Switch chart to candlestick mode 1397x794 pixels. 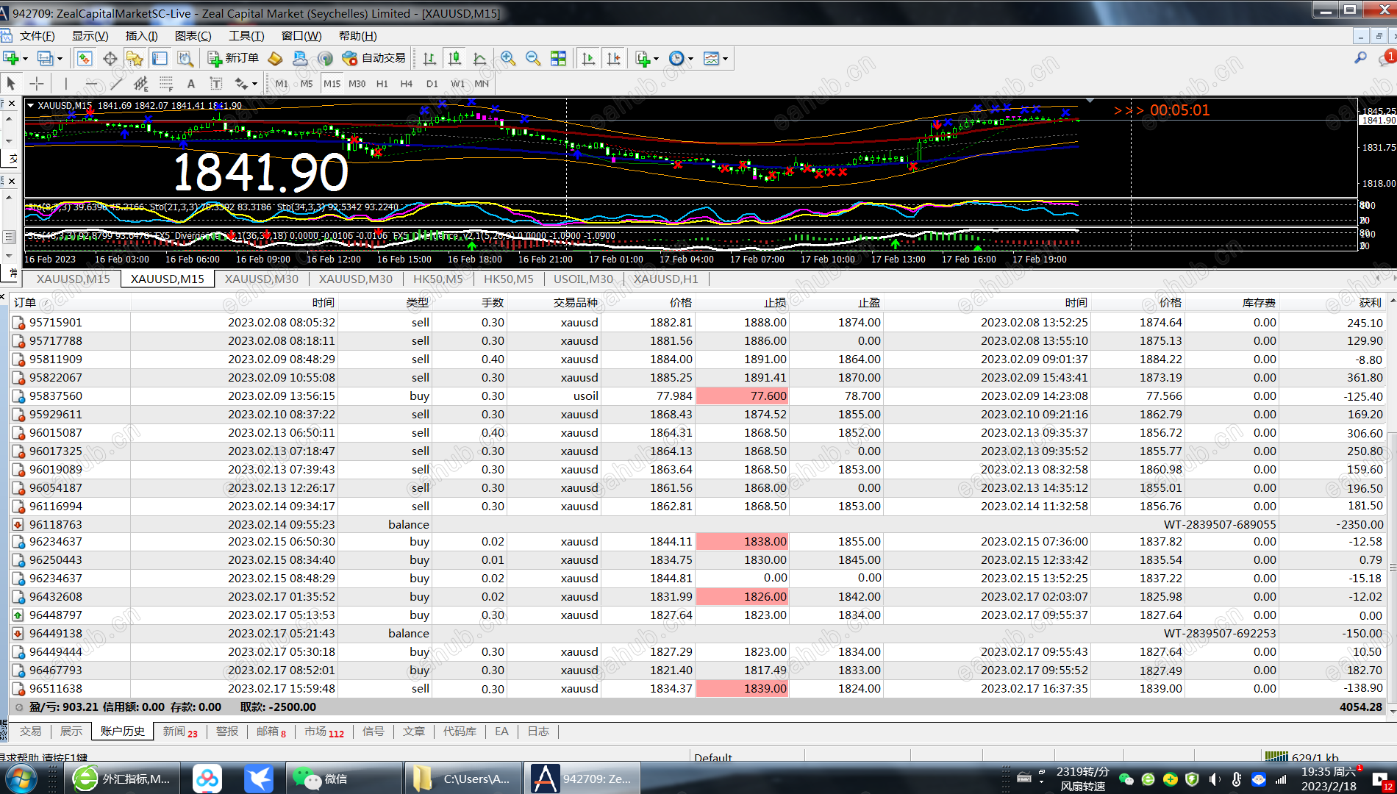tap(455, 58)
